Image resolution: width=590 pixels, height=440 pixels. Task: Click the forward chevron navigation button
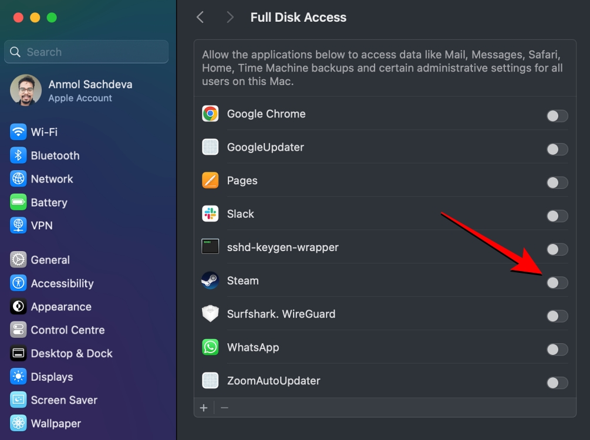[x=230, y=18]
